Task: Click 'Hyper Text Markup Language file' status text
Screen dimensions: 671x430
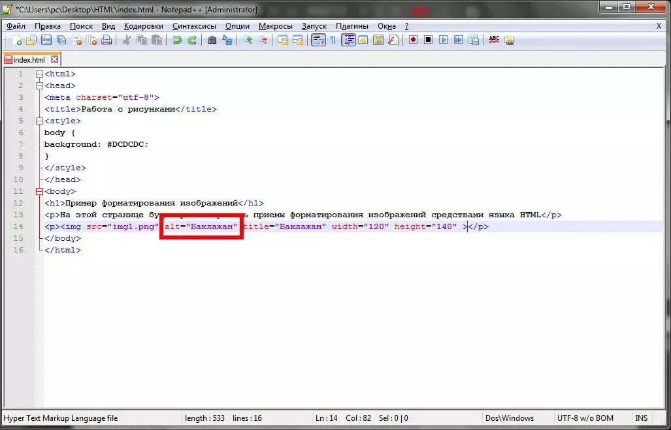Action: click(x=60, y=418)
